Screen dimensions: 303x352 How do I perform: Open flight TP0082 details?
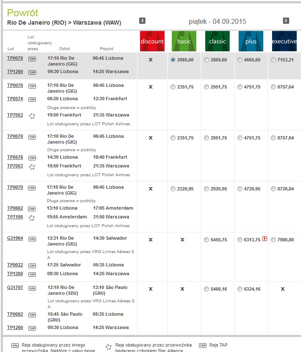click(x=15, y=314)
